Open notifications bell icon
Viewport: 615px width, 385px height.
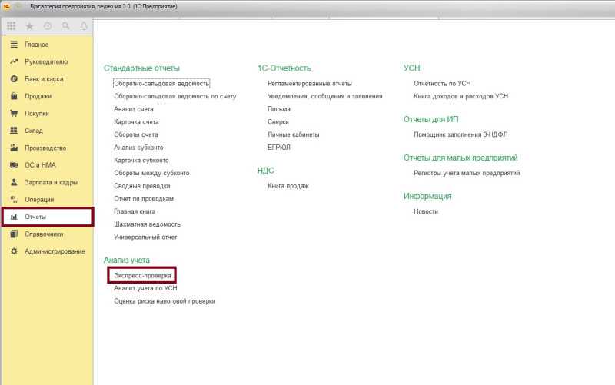click(x=84, y=26)
